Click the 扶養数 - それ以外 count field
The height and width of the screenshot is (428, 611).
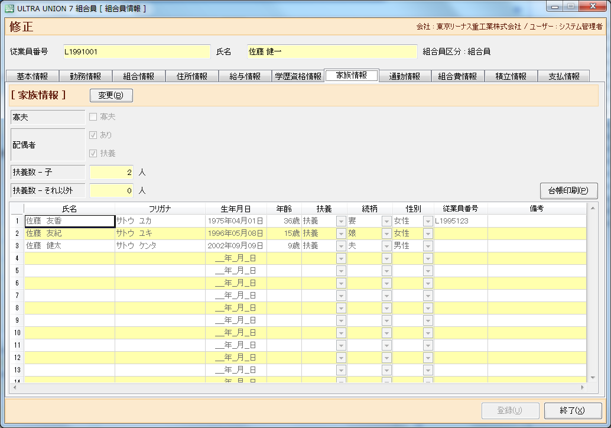pyautogui.click(x=112, y=190)
